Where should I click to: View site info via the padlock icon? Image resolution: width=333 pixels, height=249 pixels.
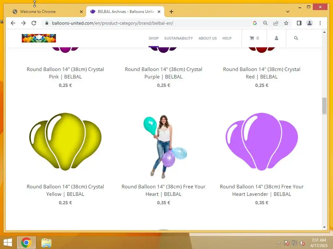47,23
